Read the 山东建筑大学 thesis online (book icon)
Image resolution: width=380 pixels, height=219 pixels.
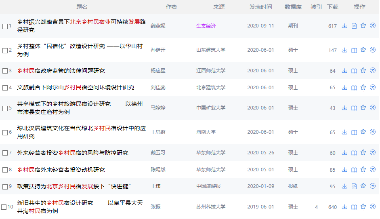tap(354, 50)
